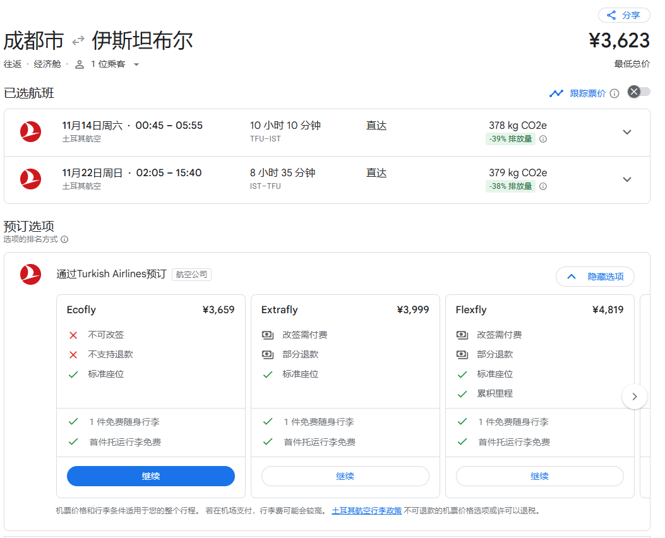Click the 379 kg CO2e text

pyautogui.click(x=517, y=173)
